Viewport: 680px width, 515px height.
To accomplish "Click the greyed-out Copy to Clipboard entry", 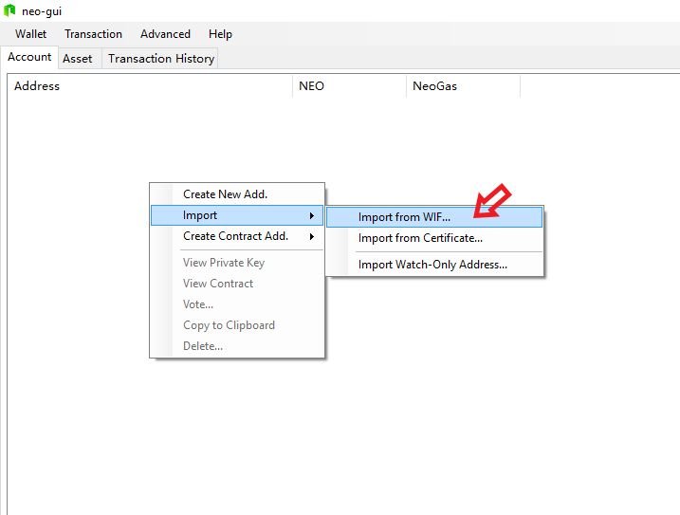I will point(237,325).
